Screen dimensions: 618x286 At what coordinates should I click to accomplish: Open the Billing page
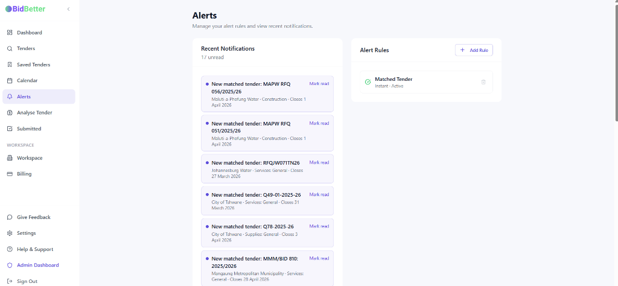[39, 174]
